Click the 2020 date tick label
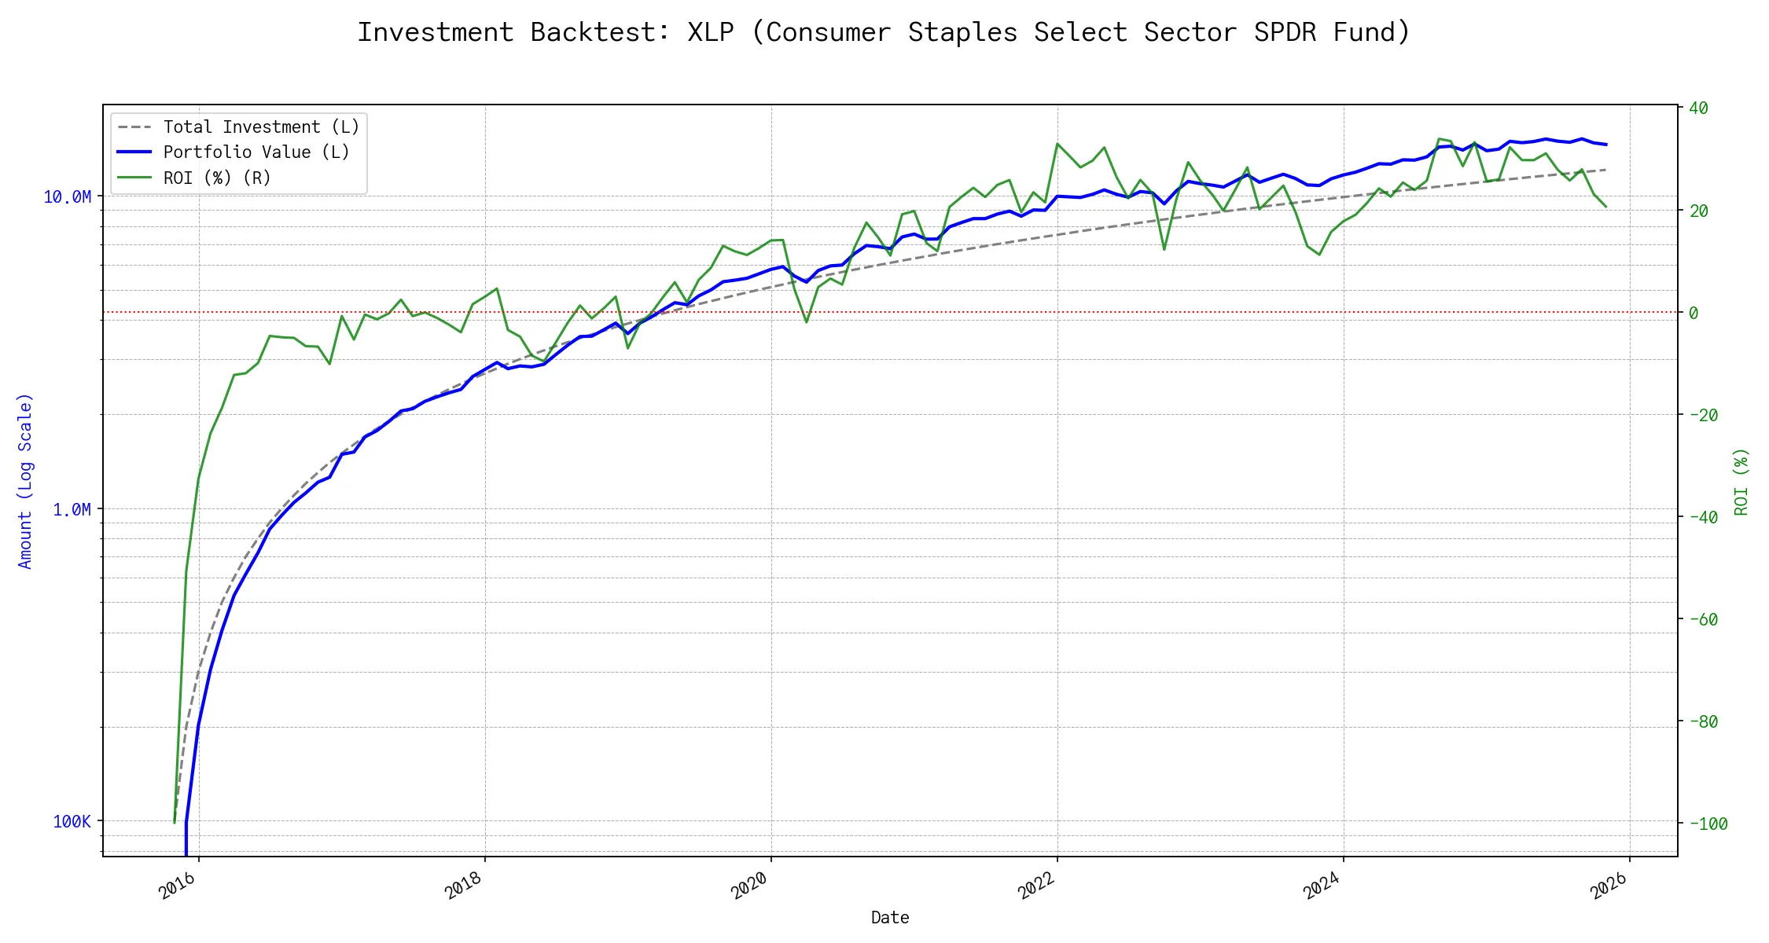The height and width of the screenshot is (943, 1769). [749, 887]
